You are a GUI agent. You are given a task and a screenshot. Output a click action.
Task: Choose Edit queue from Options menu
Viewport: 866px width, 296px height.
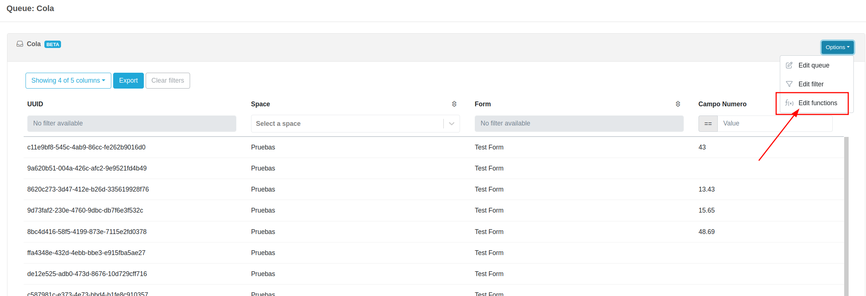813,65
